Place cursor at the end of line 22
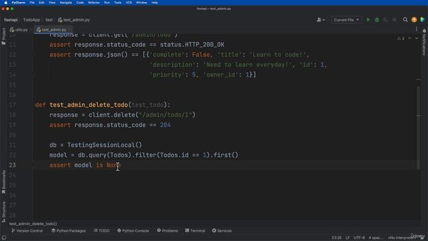The image size is (428, 241). (238, 155)
